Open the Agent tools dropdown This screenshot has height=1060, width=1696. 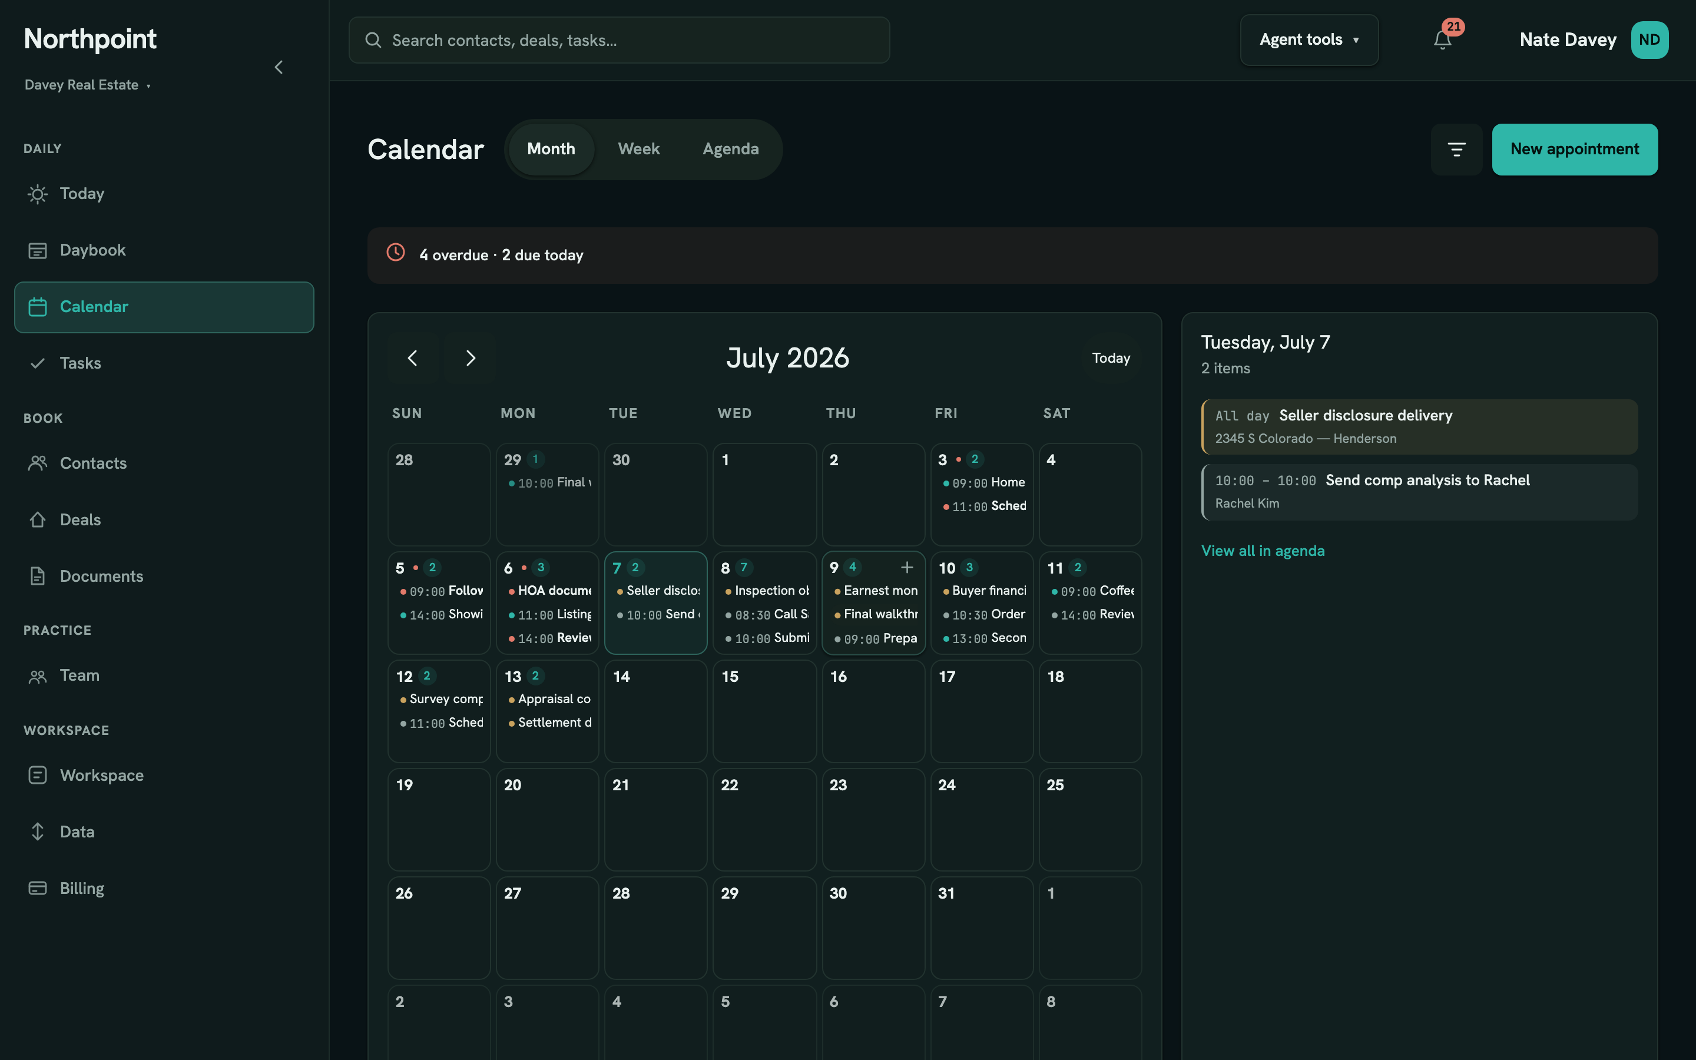[x=1309, y=40]
